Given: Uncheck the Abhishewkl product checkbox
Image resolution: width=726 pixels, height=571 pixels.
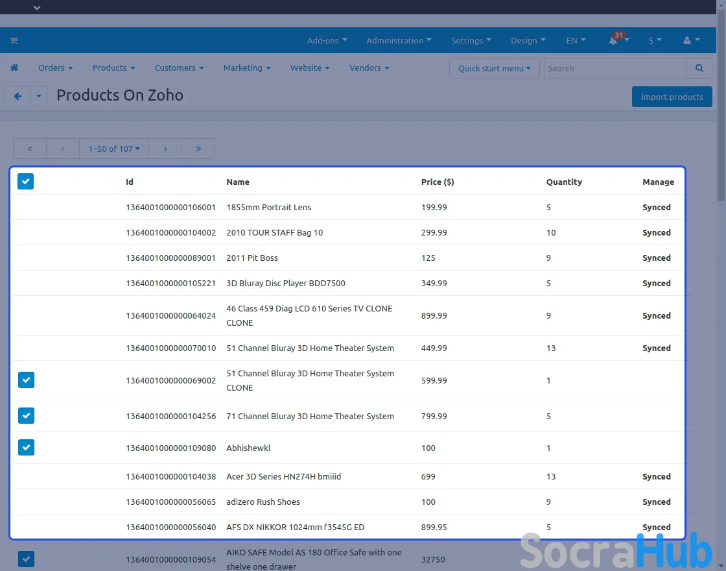Looking at the screenshot, I should pos(26,448).
